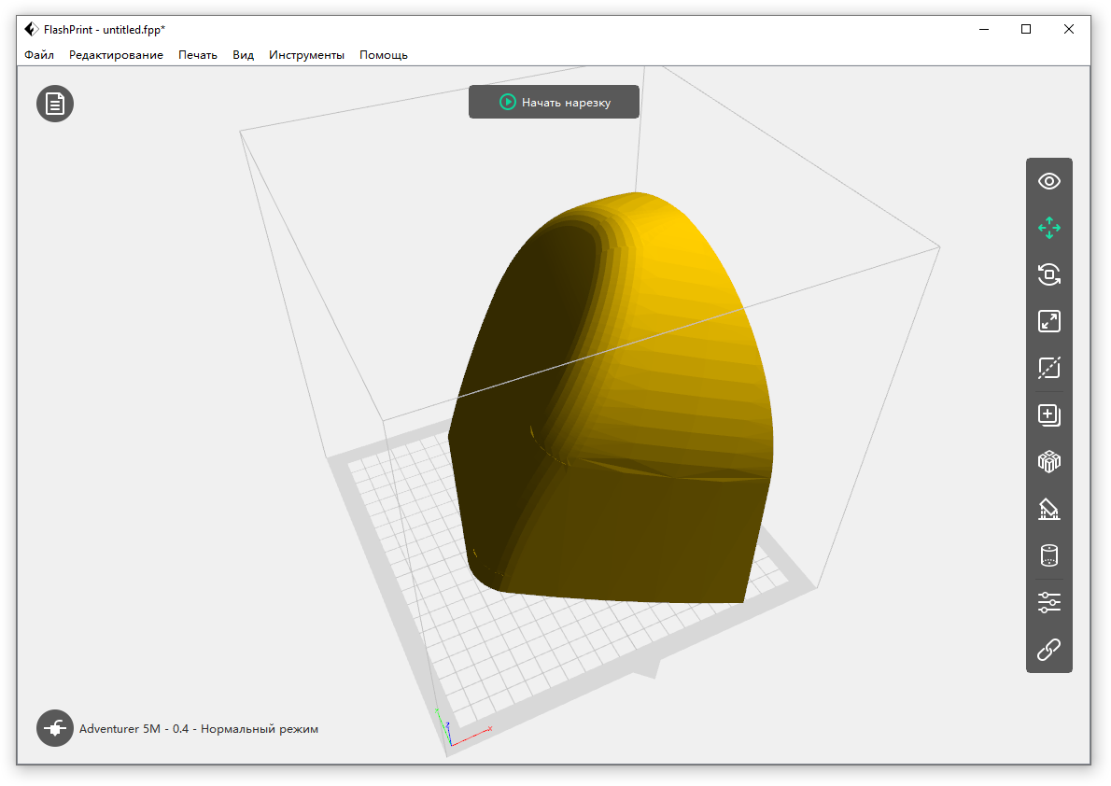Click the cylinder icon in right toolbar
Image resolution: width=1111 pixels, height=786 pixels.
pos(1048,556)
